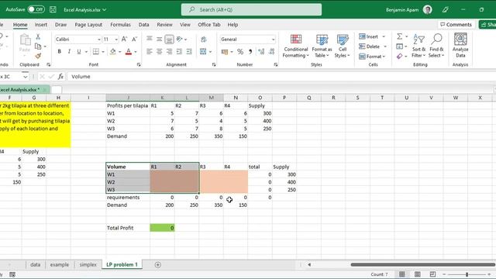The height and width of the screenshot is (279, 496).
Task: Click the Borders icon
Action: [96, 51]
